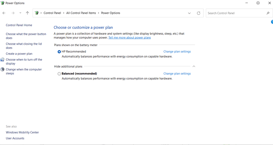Open the address bar history dropdown
Image resolution: width=273 pixels, height=145 pixels.
pyautogui.click(x=189, y=13)
